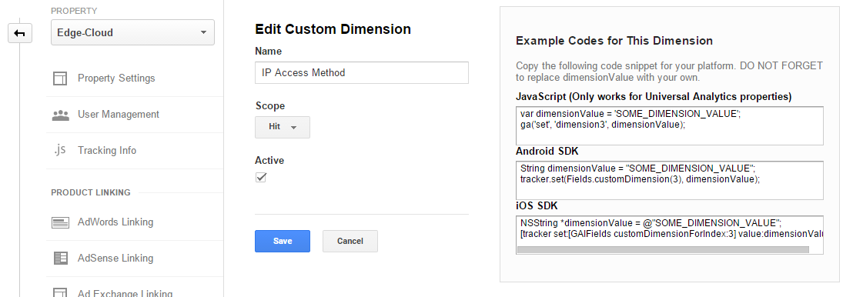The width and height of the screenshot is (853, 297).
Task: Click the JavaScript code snippet box
Action: 669,125
